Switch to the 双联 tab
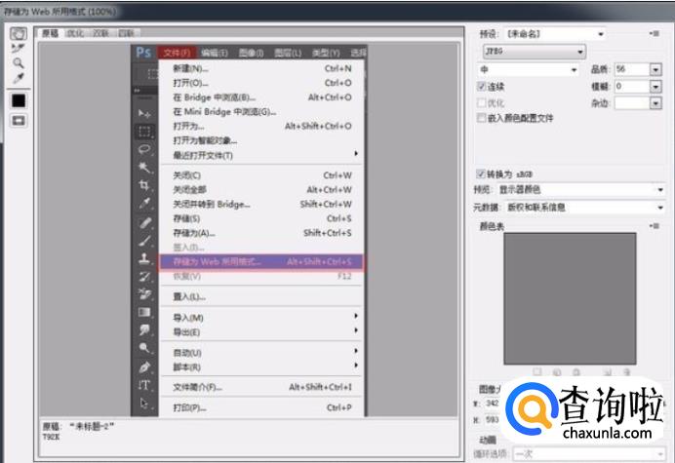Image resolution: width=675 pixels, height=463 pixels. point(100,33)
